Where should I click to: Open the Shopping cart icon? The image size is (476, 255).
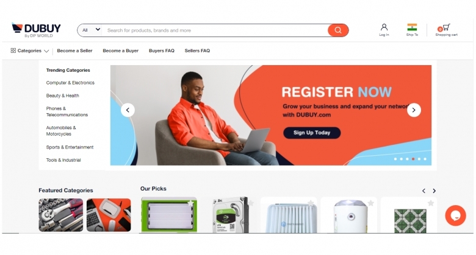446,27
